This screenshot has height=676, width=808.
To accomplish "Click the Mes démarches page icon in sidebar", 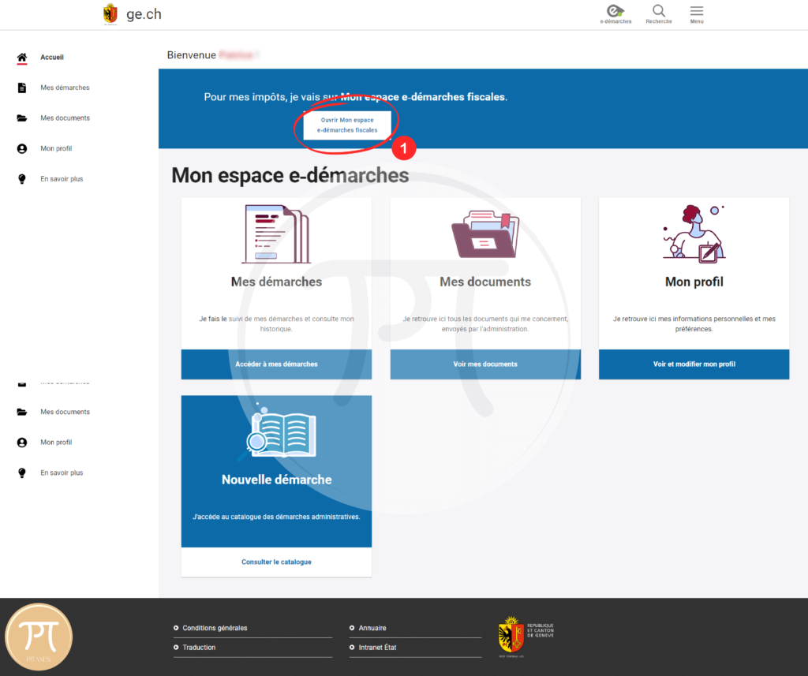I will tap(21, 88).
